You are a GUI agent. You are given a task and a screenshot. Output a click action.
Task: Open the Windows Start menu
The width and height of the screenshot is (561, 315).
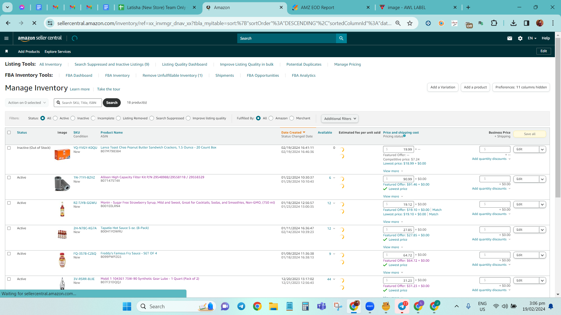tap(127, 306)
